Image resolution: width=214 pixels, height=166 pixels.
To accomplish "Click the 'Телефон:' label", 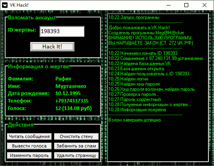I will [20, 101].
